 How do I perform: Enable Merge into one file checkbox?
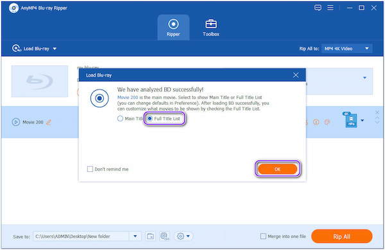point(263,237)
